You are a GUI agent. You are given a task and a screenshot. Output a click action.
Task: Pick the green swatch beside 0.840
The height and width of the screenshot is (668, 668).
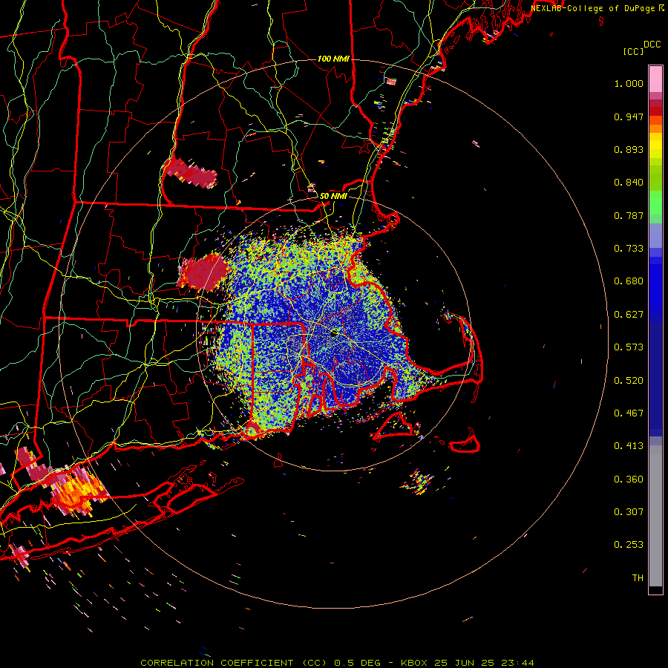655,183
